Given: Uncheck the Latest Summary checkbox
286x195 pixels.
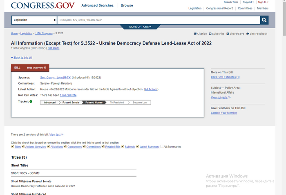Looking at the screenshot, I should click(x=138, y=146).
